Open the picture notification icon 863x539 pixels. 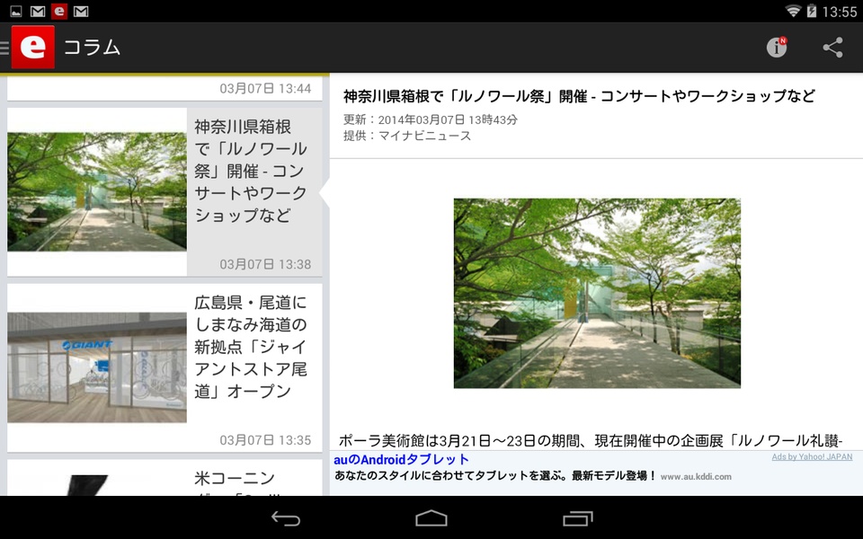(x=16, y=11)
